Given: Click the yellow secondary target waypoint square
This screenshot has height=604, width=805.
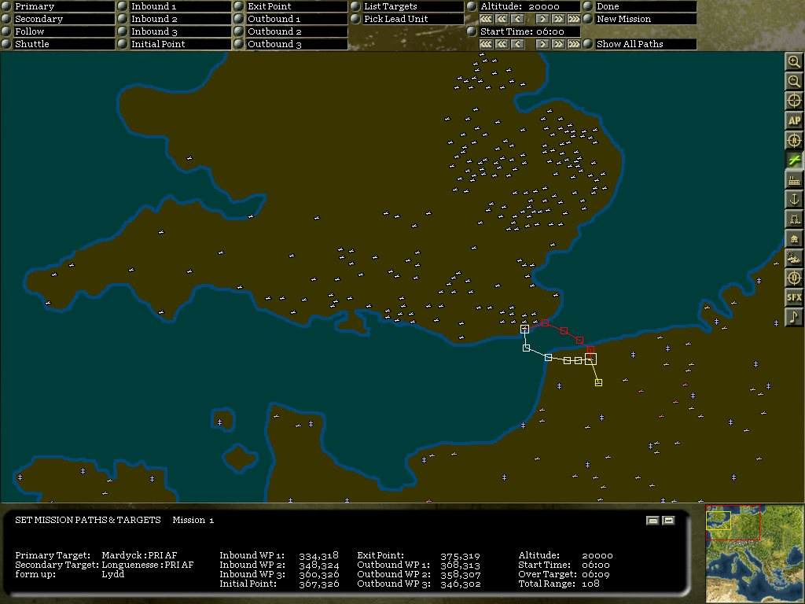Looking at the screenshot, I should click(x=598, y=382).
